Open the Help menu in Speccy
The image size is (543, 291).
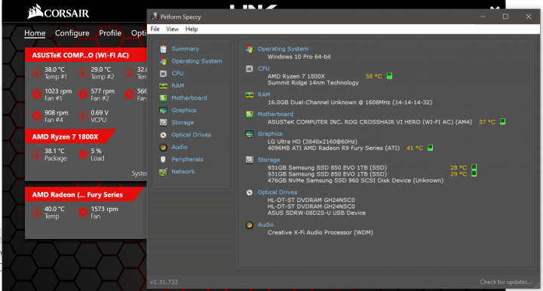click(192, 29)
